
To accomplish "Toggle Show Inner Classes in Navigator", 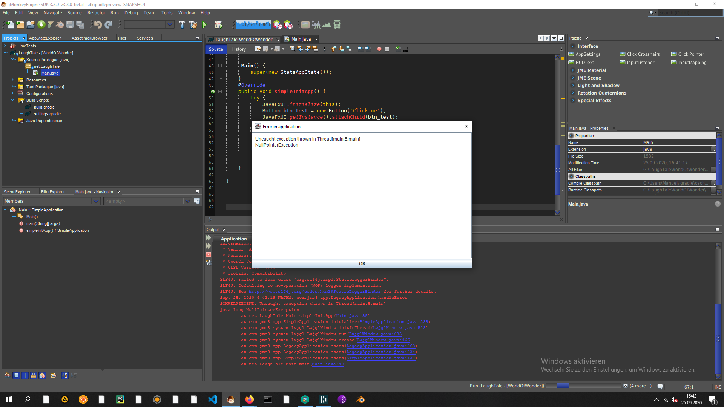I will (42, 375).
